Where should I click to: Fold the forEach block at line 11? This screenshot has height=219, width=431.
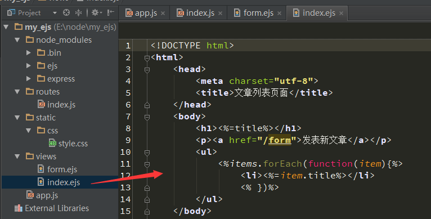click(147, 164)
